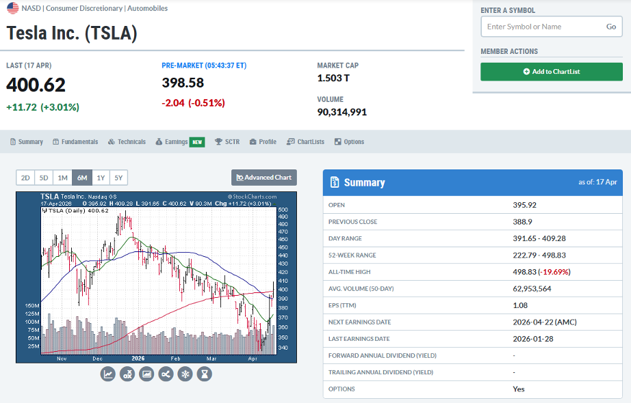
Task: Click Add to ChartList button
Action: (x=552, y=72)
